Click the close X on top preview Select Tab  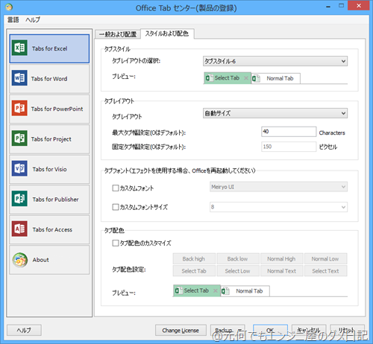tap(246, 78)
